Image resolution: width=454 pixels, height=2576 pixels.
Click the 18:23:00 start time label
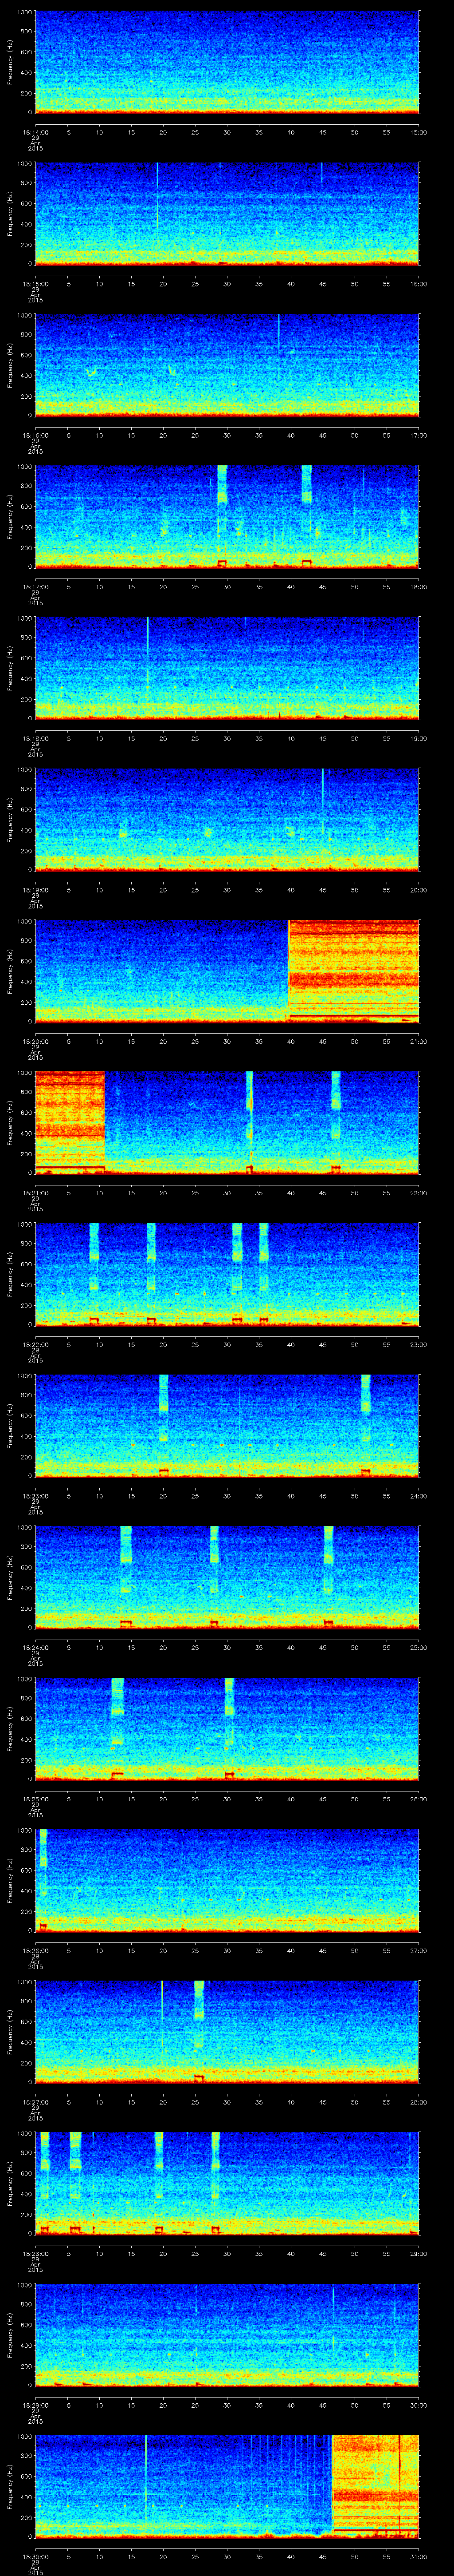[35, 1496]
